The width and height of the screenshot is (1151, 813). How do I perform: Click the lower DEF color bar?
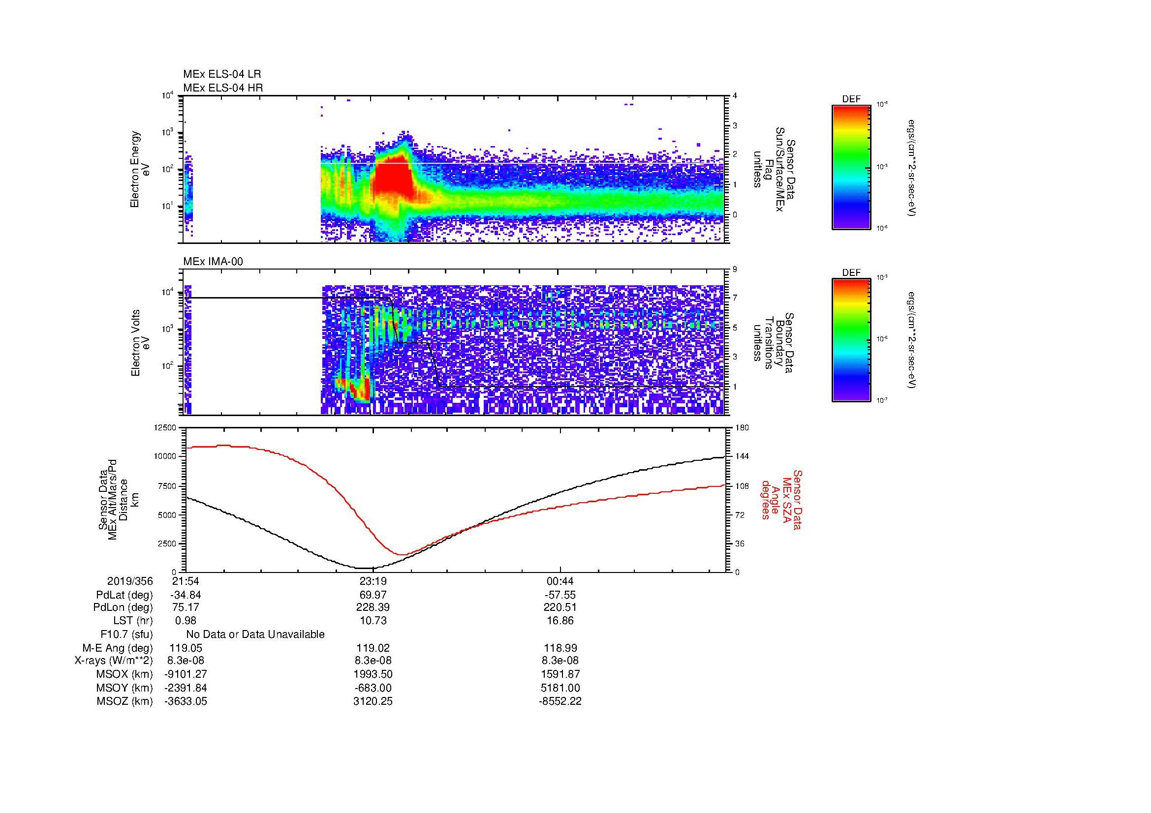(x=851, y=340)
